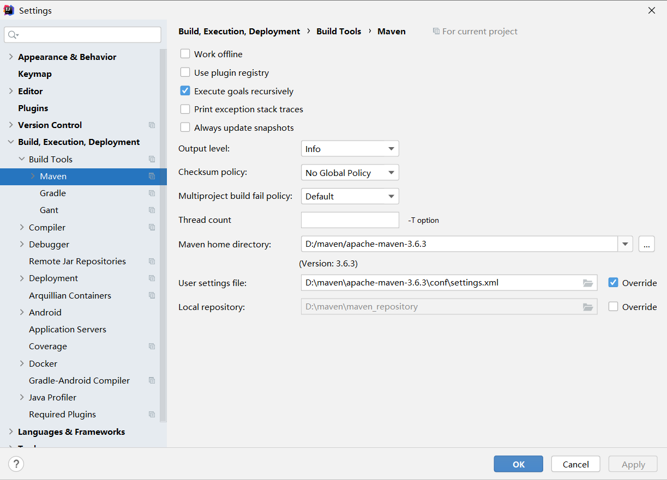Close the Settings dialog

pyautogui.click(x=652, y=10)
